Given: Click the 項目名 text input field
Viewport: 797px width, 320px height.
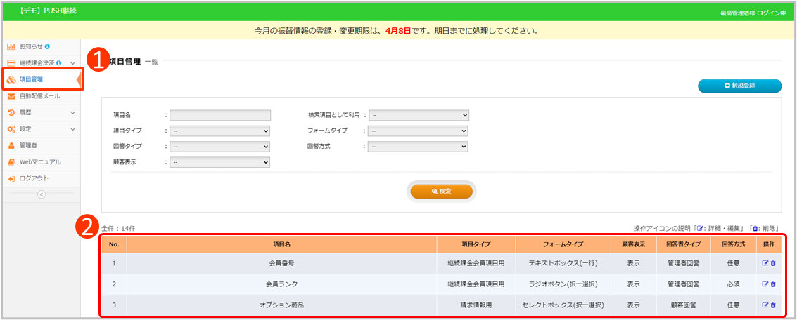Looking at the screenshot, I should (x=220, y=115).
